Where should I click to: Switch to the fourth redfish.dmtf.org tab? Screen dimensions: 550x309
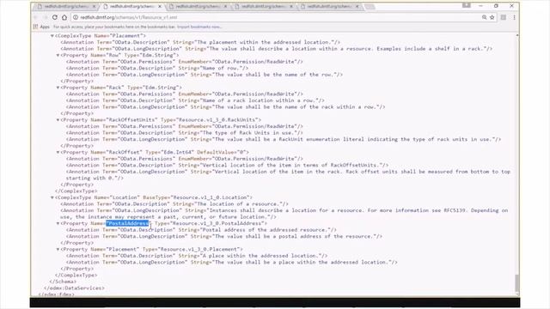pos(263,6)
